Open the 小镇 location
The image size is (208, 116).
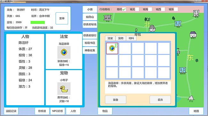point(90,9)
